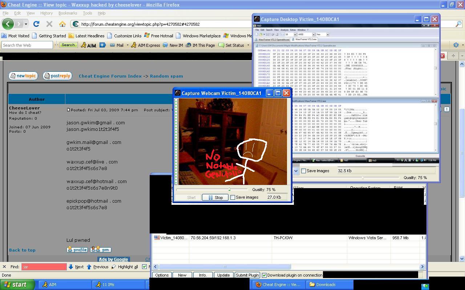Send a pm to CheeseLover

click(x=101, y=250)
